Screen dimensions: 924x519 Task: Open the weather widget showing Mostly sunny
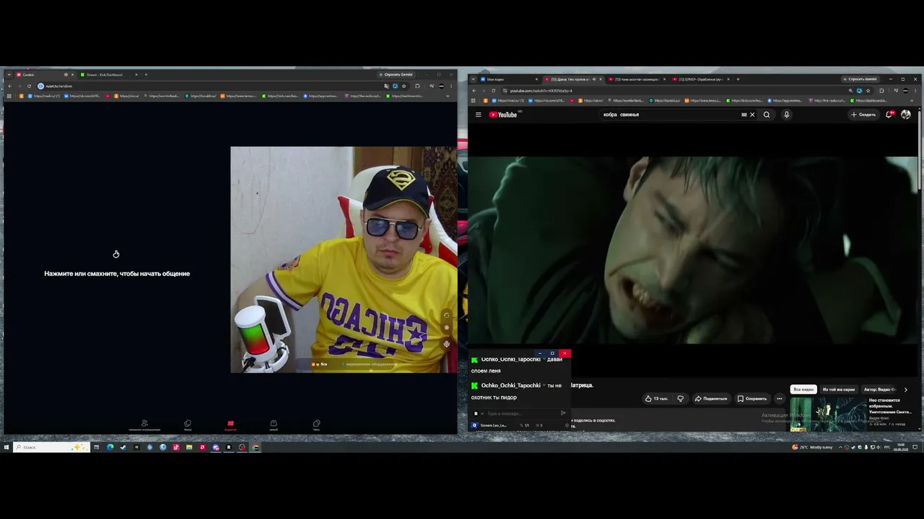click(x=812, y=448)
